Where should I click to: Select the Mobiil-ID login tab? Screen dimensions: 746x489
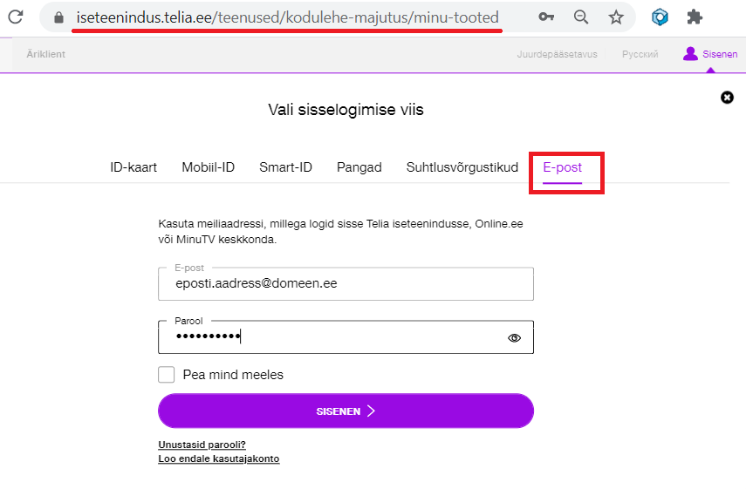point(209,167)
